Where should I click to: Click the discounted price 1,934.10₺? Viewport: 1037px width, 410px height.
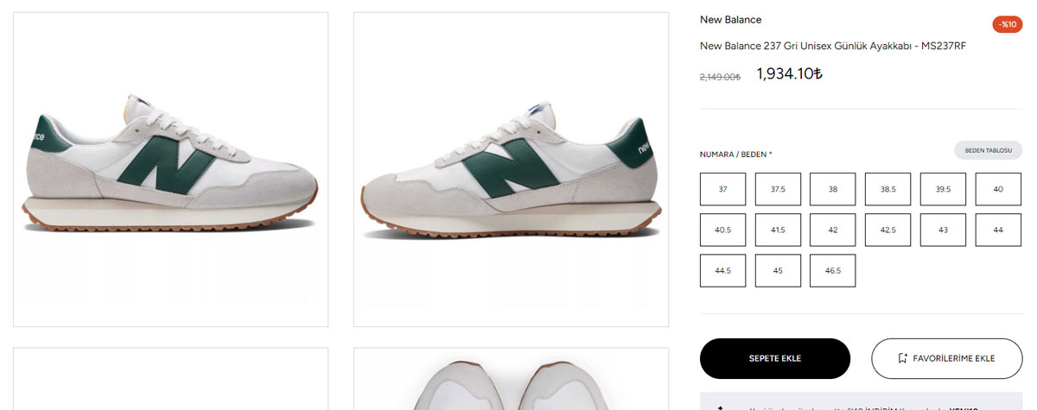pyautogui.click(x=789, y=74)
